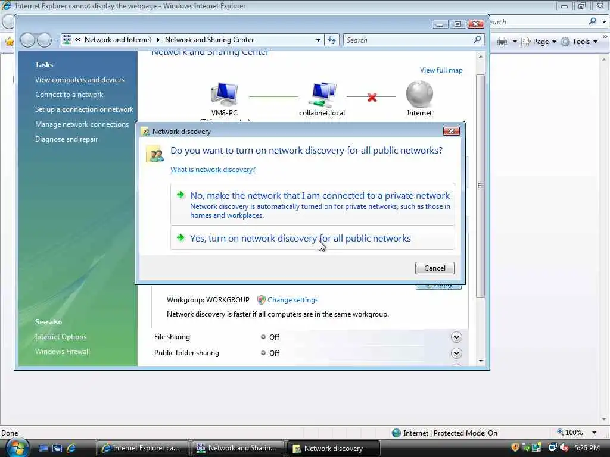610x457 pixels.
Task: Click the Windows Start orb
Action: 17,448
